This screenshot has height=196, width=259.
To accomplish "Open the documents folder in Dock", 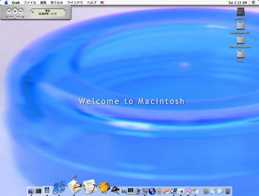I will click(x=213, y=191).
